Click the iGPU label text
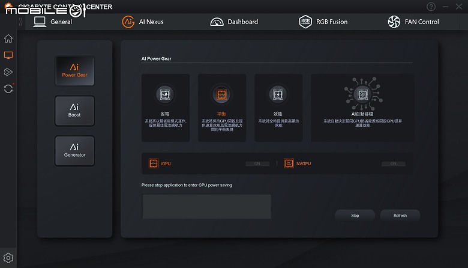Screen dimensions: 468x268 coord(166,163)
